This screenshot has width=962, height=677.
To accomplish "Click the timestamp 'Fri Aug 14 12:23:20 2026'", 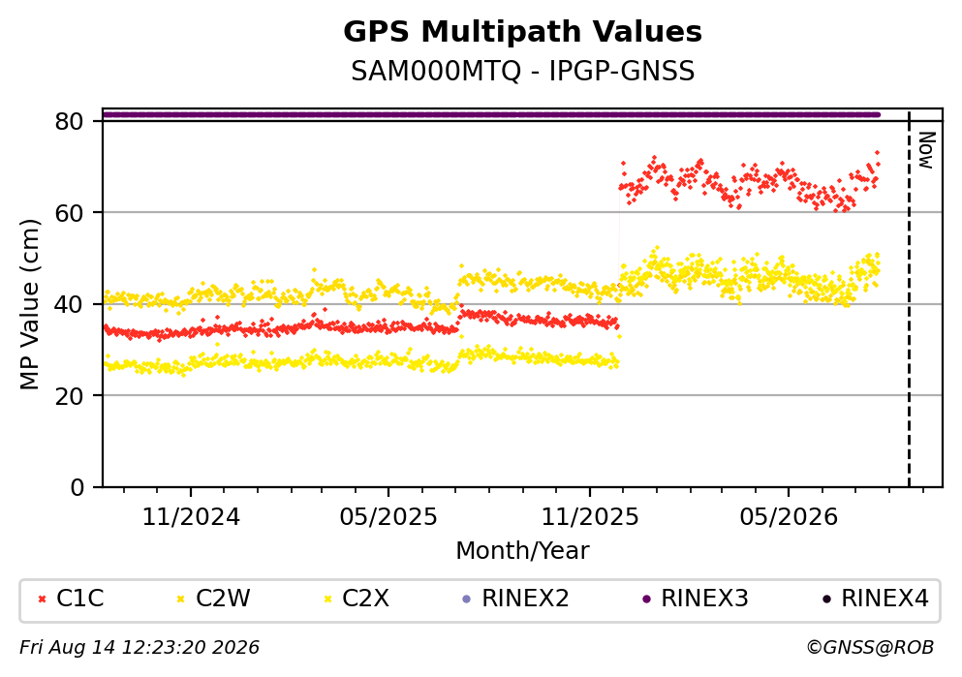I will 140,648.
